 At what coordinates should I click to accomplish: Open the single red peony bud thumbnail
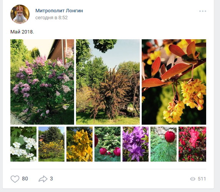(164, 144)
